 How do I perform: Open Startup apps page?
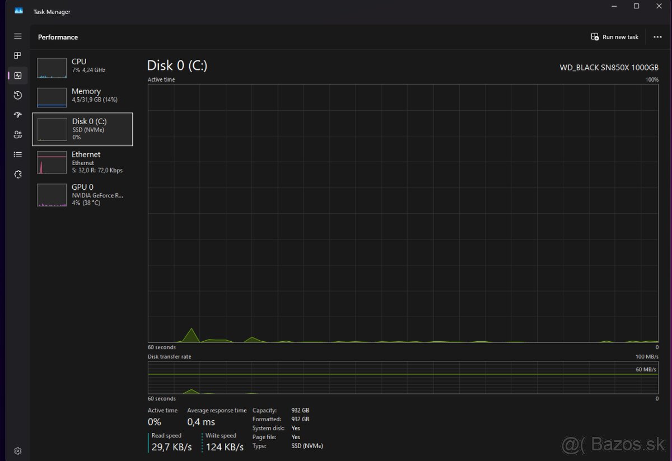pos(17,115)
